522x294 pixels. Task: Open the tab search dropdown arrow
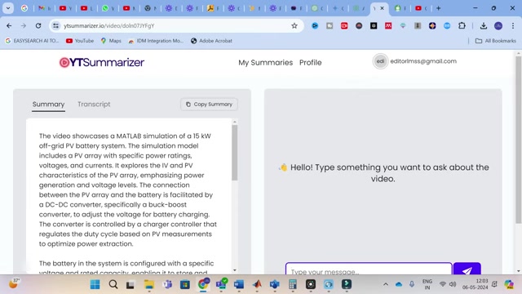click(8, 8)
